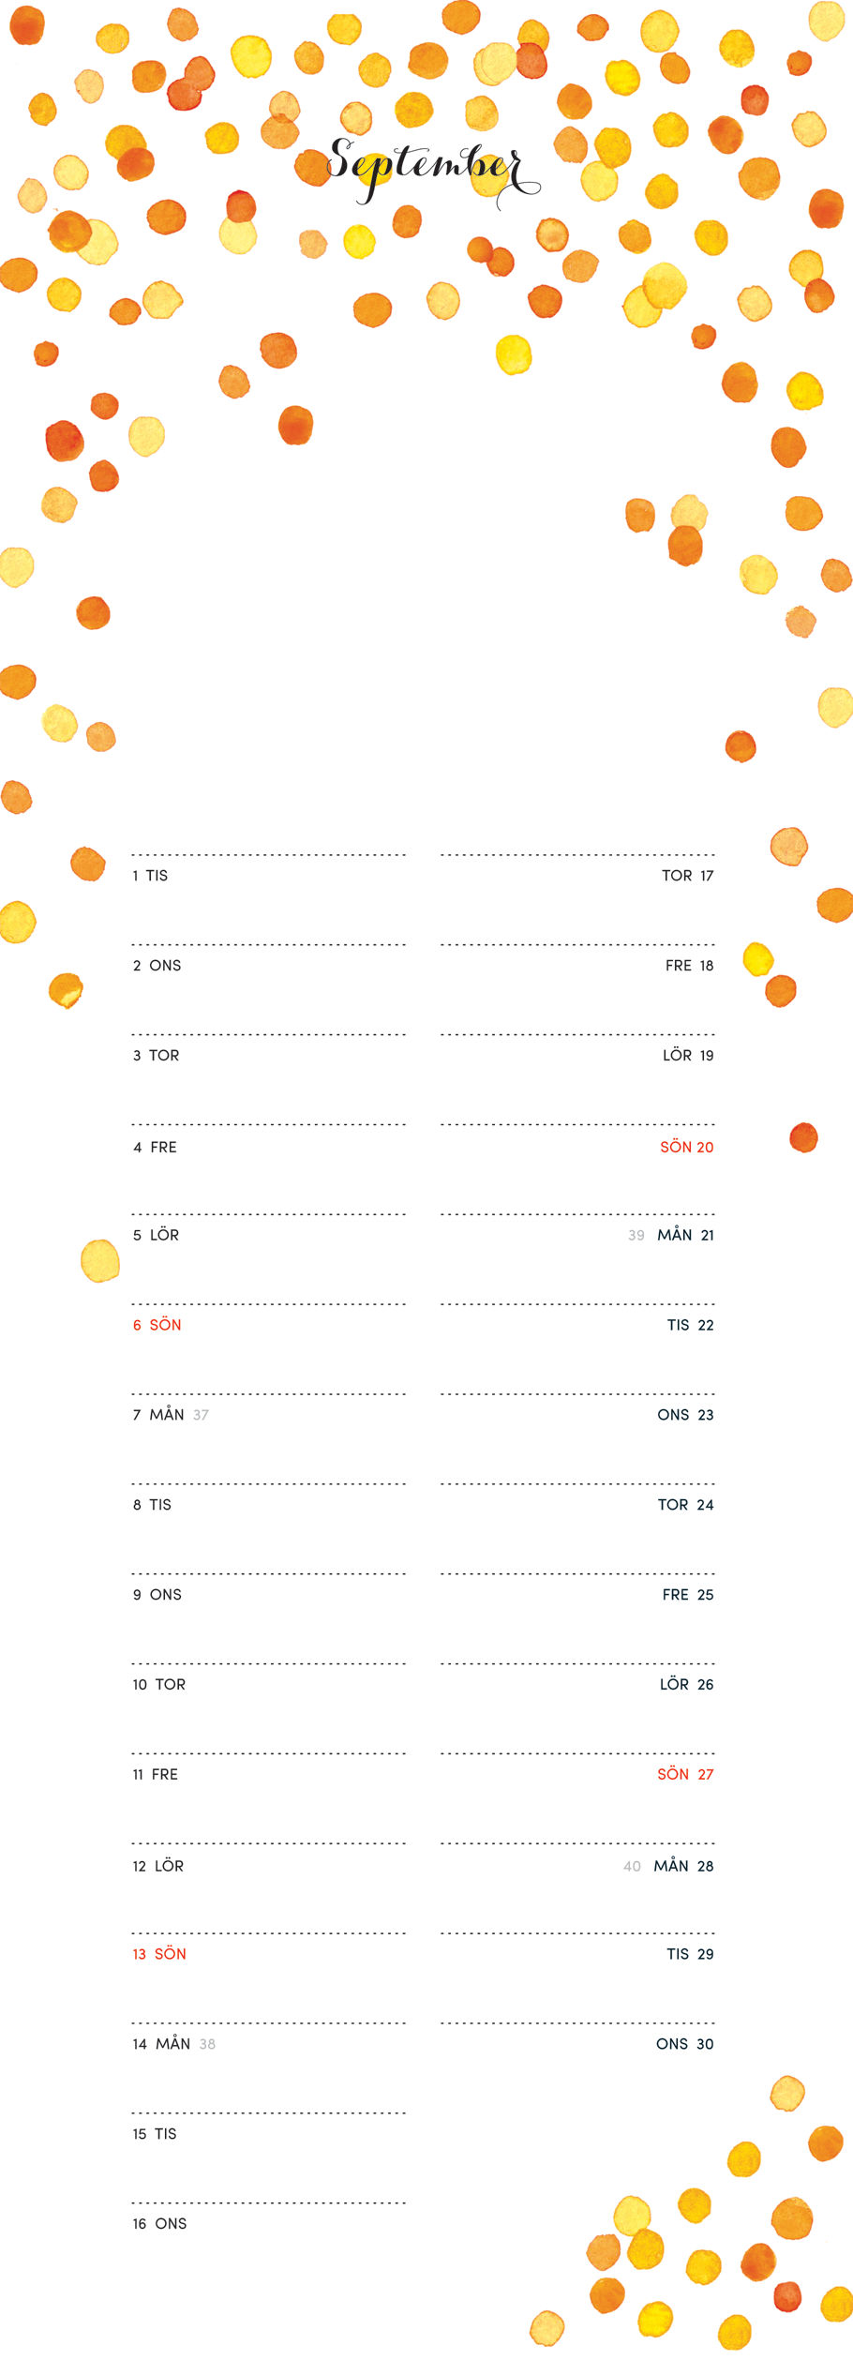Click week number 37 label
The height and width of the screenshot is (2360, 853).
point(201,1415)
